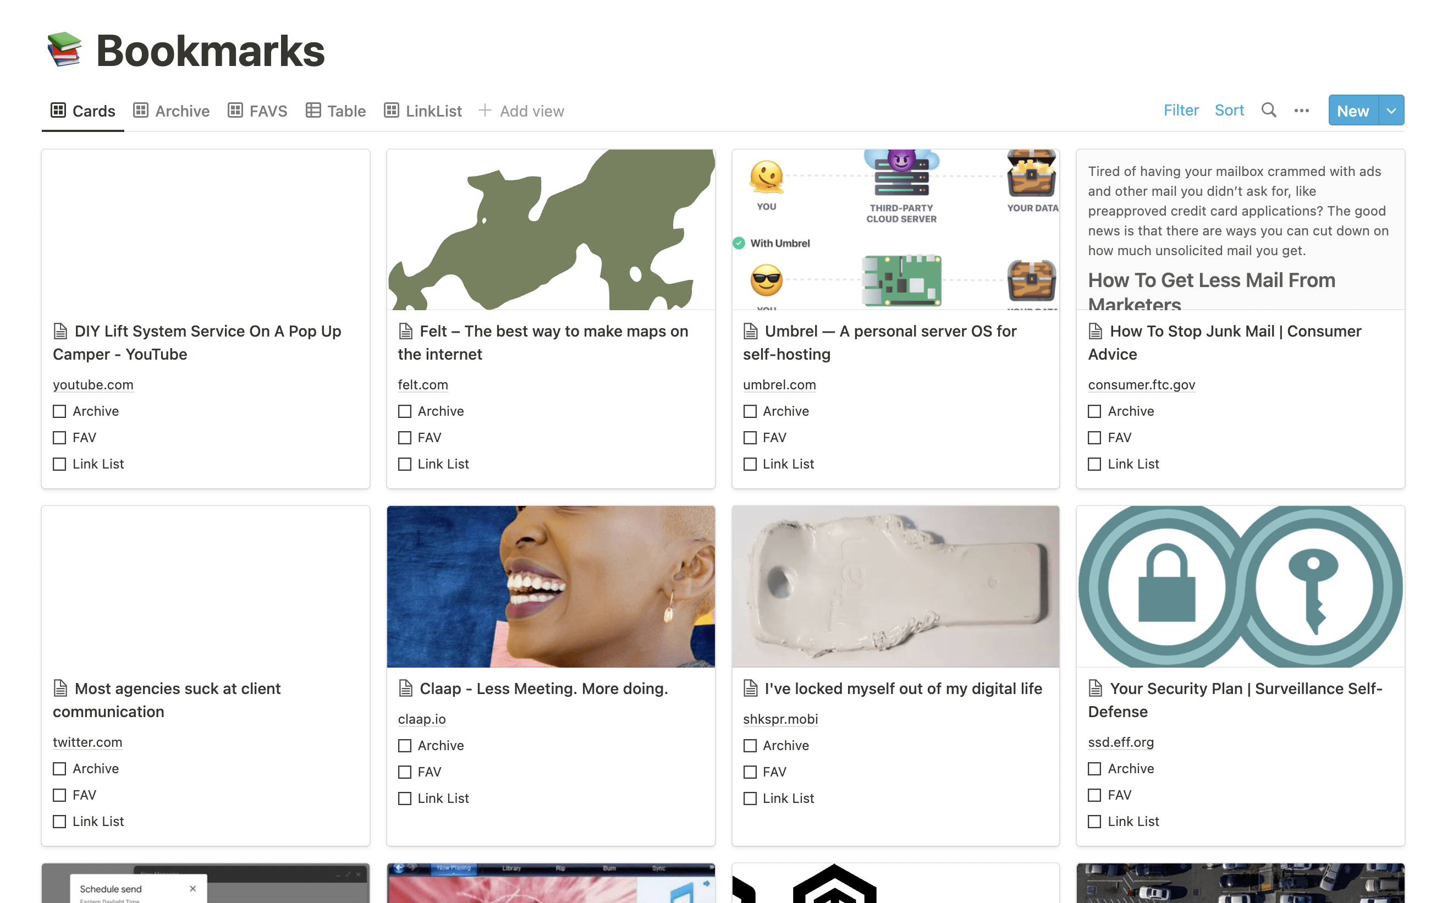Viewport: 1442px width, 903px height.
Task: Open the three-dots view options menu
Action: (x=1301, y=111)
